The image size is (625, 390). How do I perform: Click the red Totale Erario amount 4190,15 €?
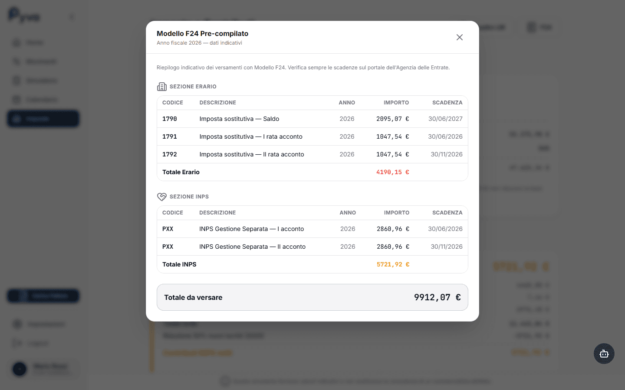[x=392, y=172]
